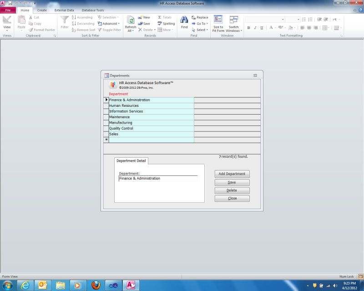Expand the Selection filter dropdown
364x291 pixels.
(108, 17)
